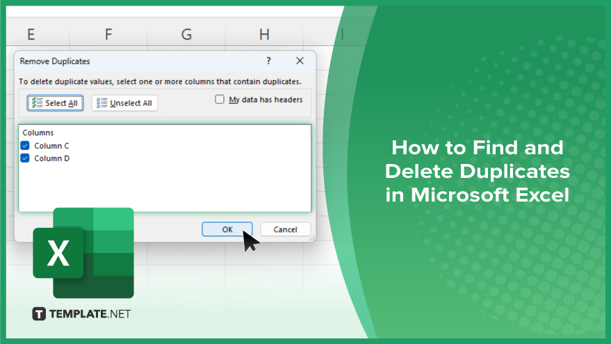
Task: Close the Remove Duplicates dialog
Action: [300, 60]
